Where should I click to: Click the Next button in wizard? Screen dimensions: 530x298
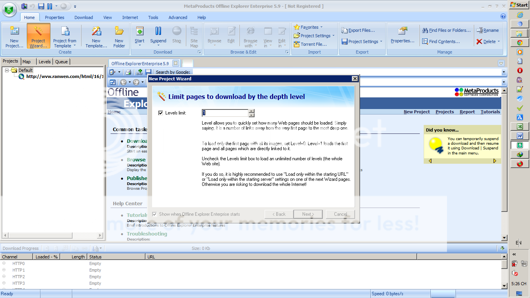(308, 214)
